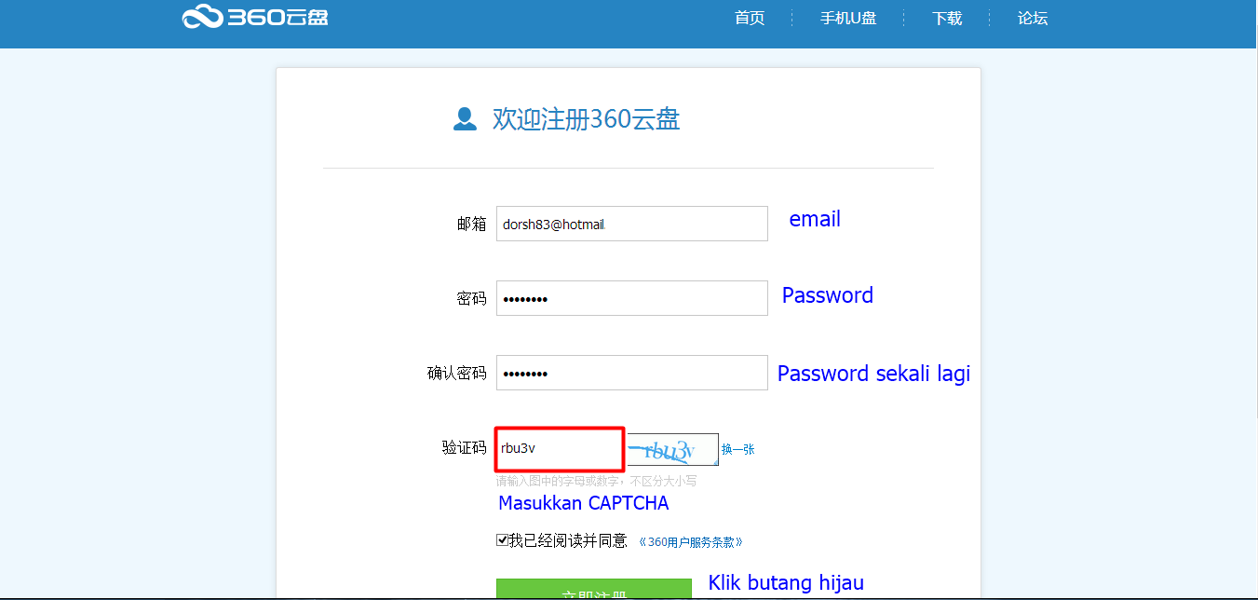Click the 邮箱 field label
The width and height of the screenshot is (1258, 600).
coord(471,224)
